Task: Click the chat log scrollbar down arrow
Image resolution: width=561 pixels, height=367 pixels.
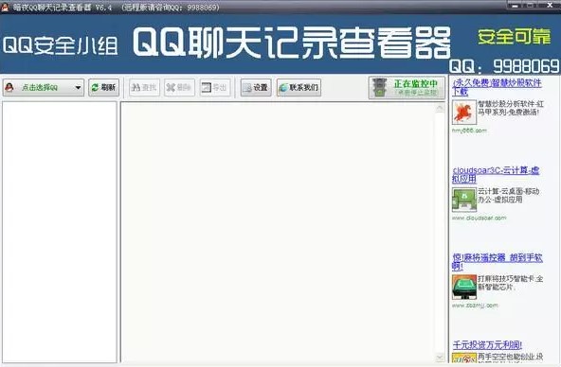Action: coord(440,357)
